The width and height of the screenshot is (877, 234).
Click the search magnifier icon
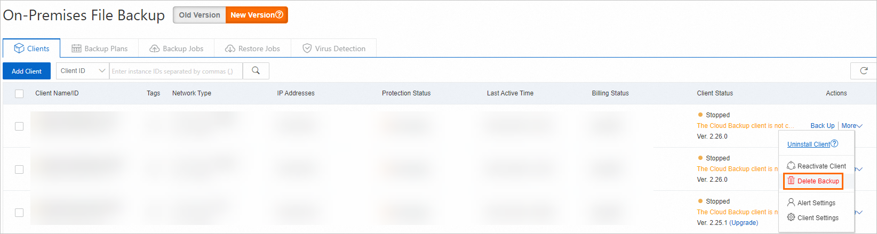(256, 71)
